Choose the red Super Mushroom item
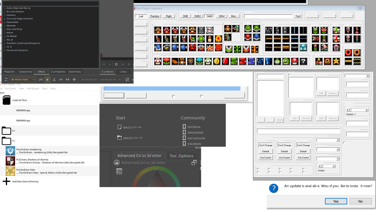Image resolution: width=376 pixels, height=211 pixels. (x=158, y=61)
